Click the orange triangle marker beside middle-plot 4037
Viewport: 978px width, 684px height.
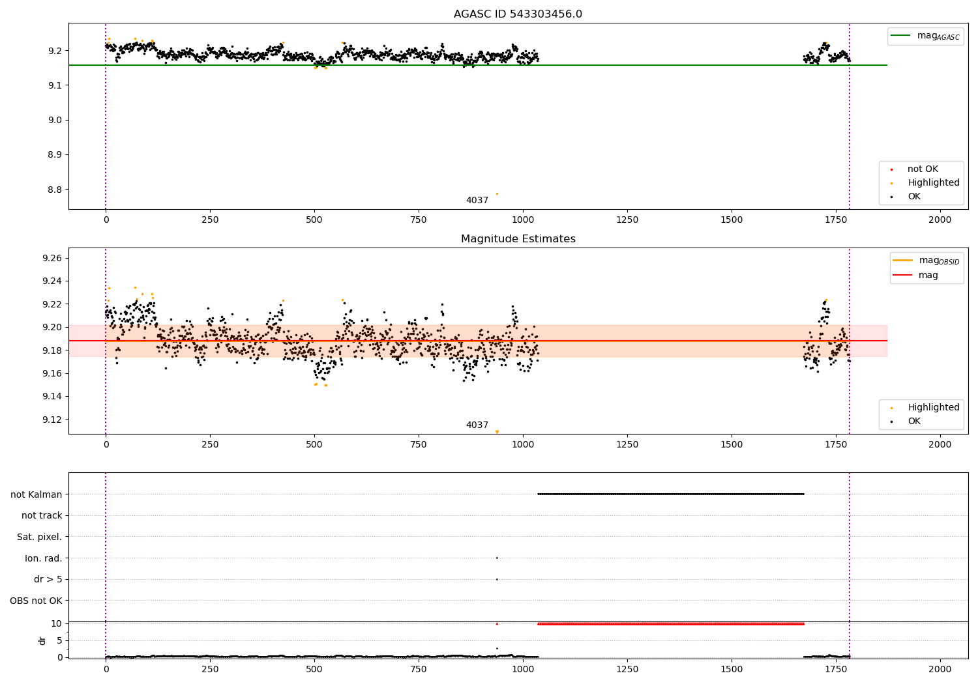click(497, 432)
